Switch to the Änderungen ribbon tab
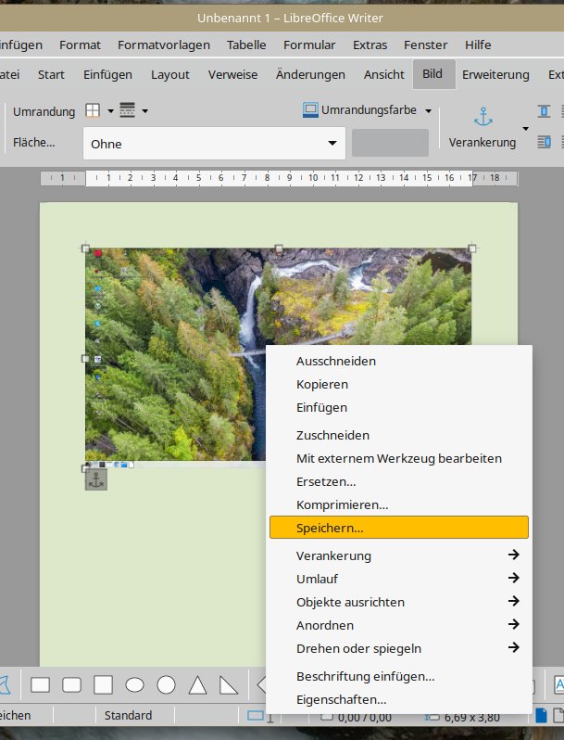The width and height of the screenshot is (564, 740). pos(310,74)
